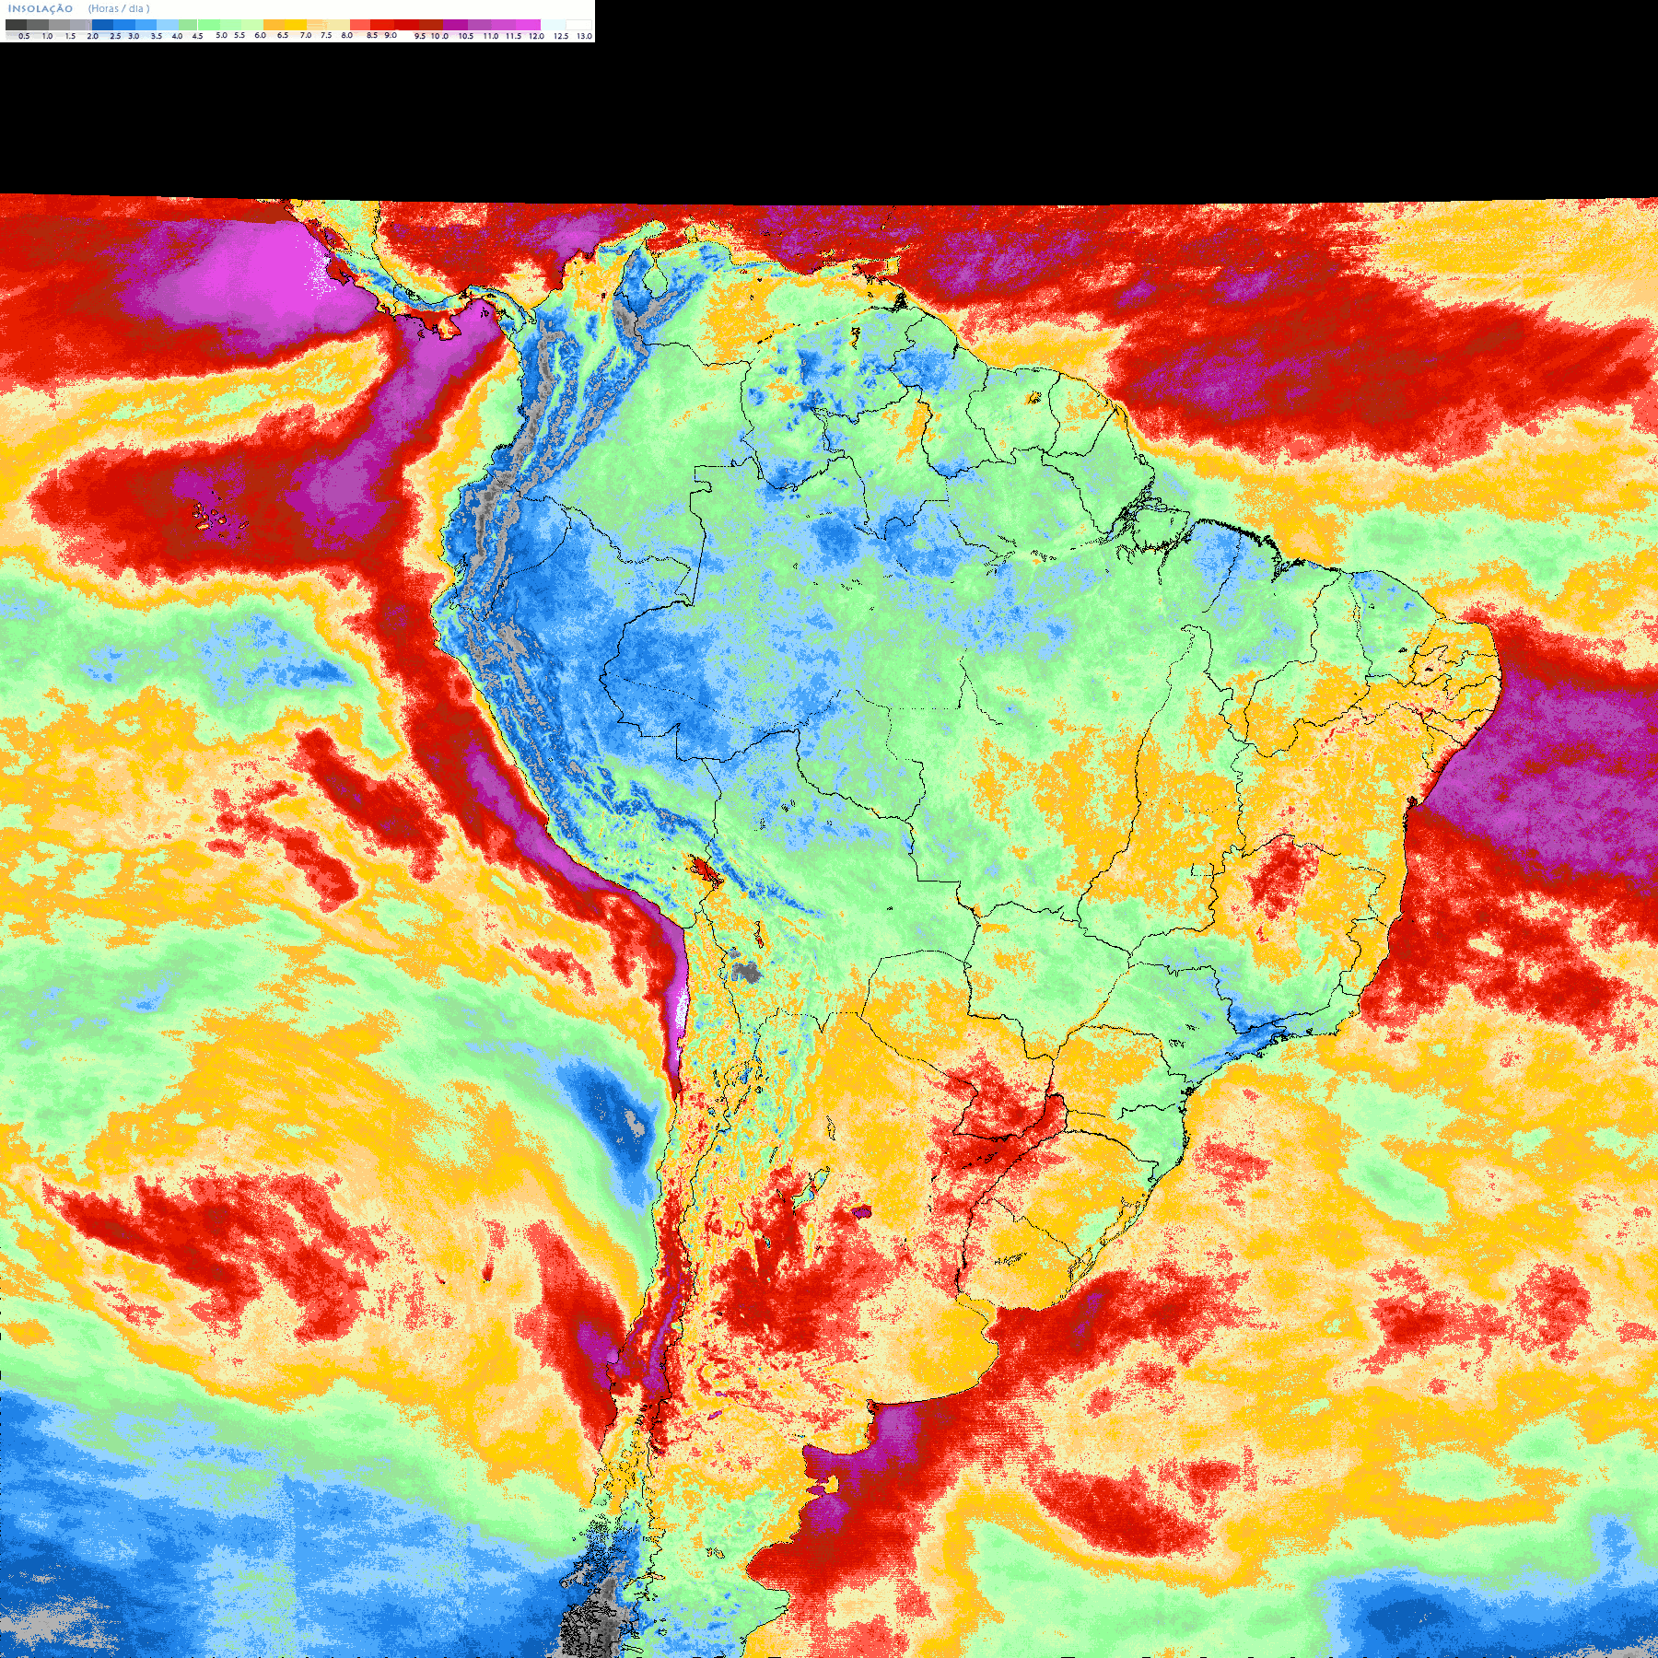Select the yellow swatch between 6.5 and 7.0
This screenshot has height=1658, width=1658.
[x=296, y=25]
